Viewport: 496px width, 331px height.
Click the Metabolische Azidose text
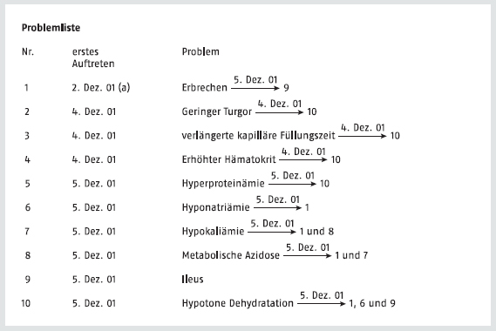tap(231, 255)
